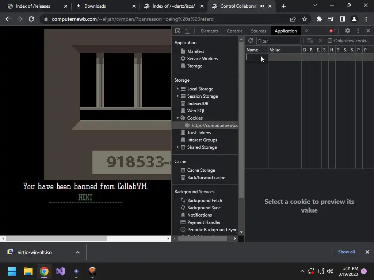The image size is (374, 280).
Task: Open volume control in system tray
Action: click(330, 271)
